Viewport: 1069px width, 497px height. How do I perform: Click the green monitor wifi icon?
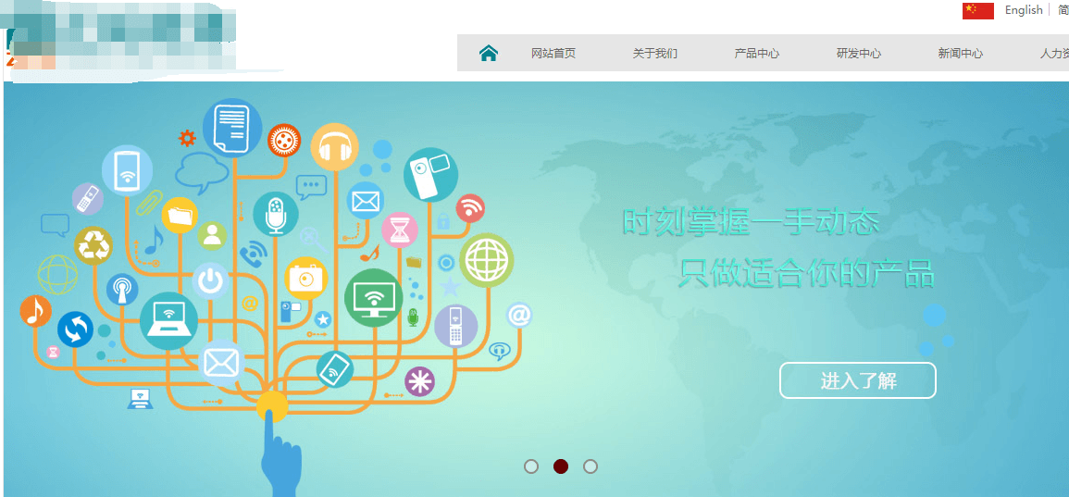(373, 298)
